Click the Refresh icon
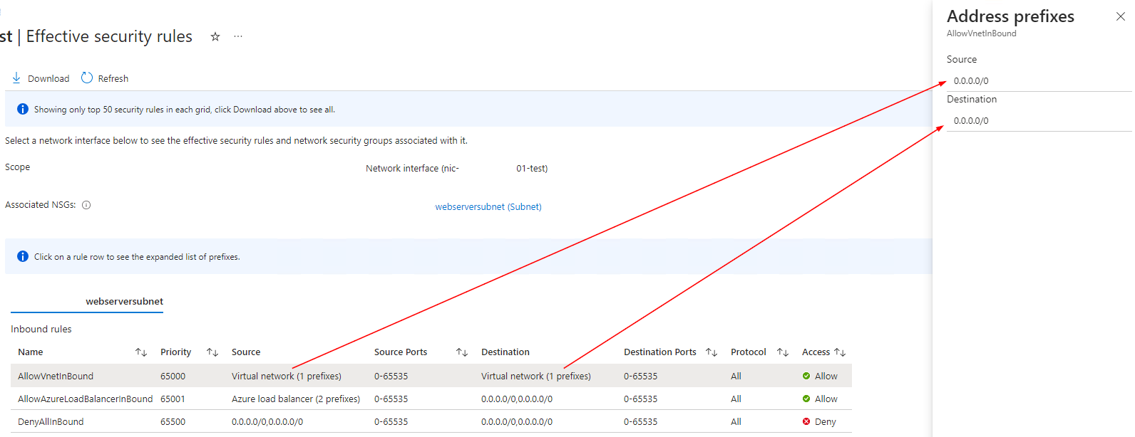This screenshot has height=437, width=1135. (x=87, y=78)
